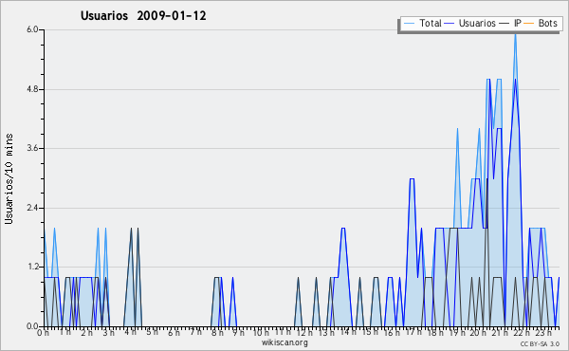569x351 pixels.
Task: Click the '11 h' x-axis label
Action: click(x=283, y=332)
